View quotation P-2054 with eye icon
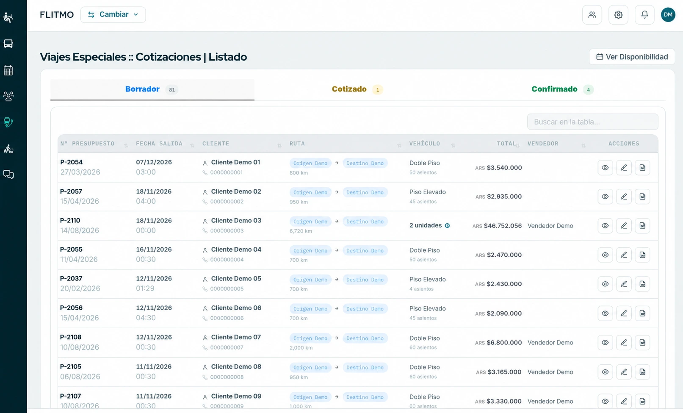The image size is (683, 413). coord(605,168)
